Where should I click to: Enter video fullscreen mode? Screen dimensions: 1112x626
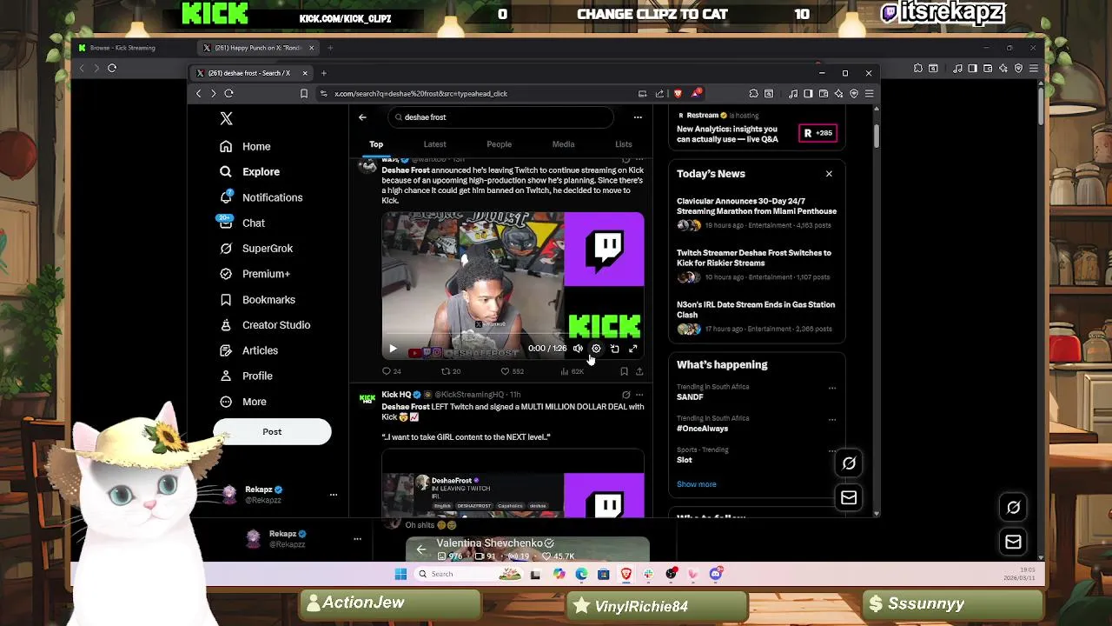[633, 349]
